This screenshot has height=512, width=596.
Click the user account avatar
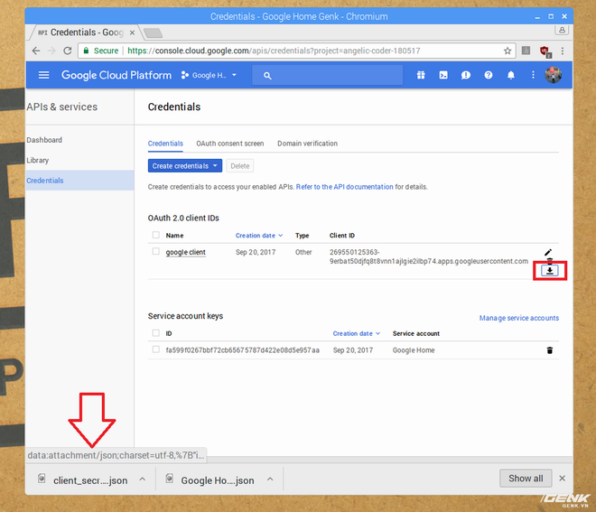click(553, 75)
